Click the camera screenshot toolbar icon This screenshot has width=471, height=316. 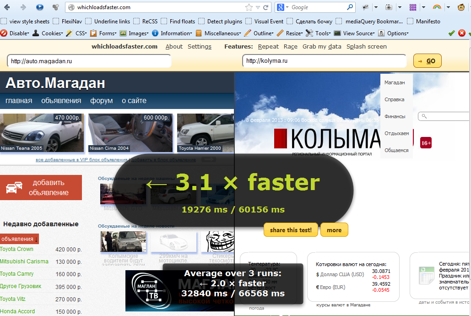pyautogui.click(x=389, y=7)
